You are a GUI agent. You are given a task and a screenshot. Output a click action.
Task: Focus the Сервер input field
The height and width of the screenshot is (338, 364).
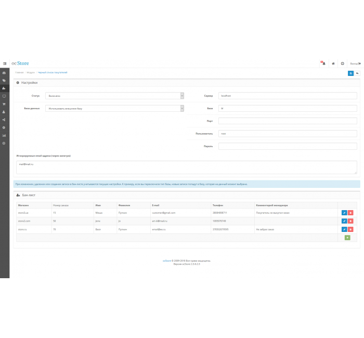coord(288,96)
